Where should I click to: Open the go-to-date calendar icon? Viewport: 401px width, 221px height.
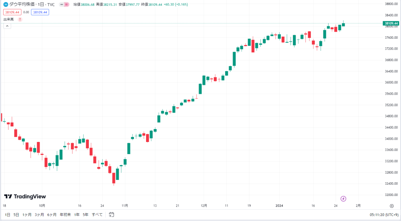[x=111, y=215]
